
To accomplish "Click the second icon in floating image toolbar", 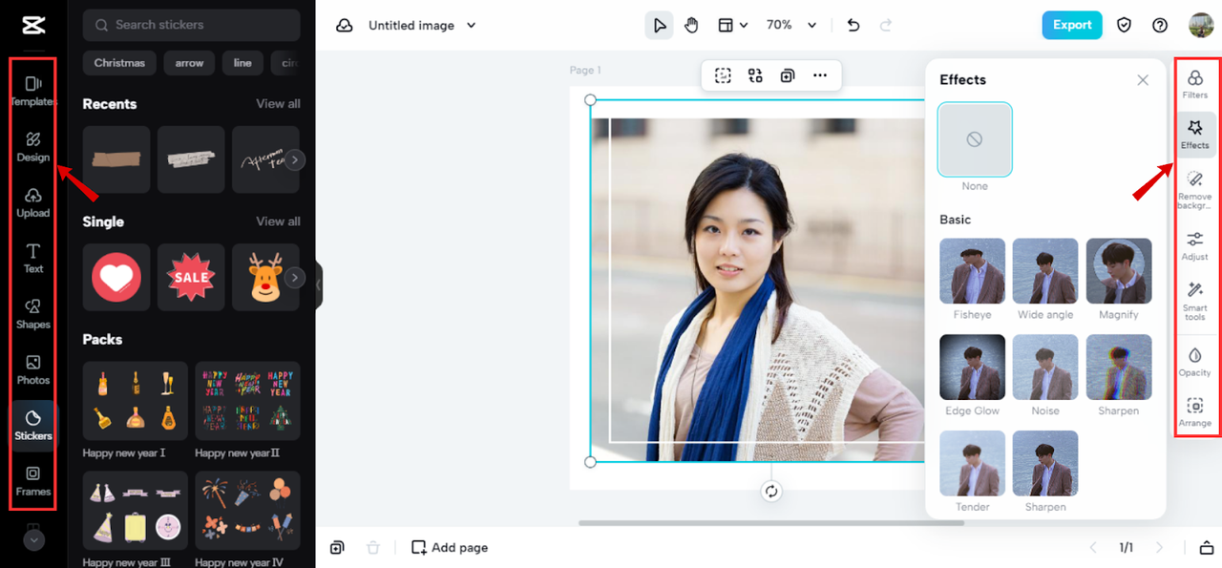I will 755,75.
